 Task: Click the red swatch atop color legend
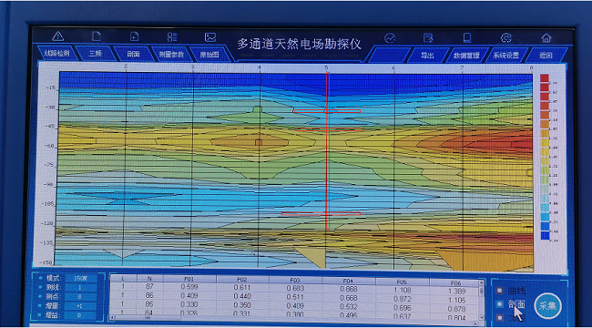[544, 78]
